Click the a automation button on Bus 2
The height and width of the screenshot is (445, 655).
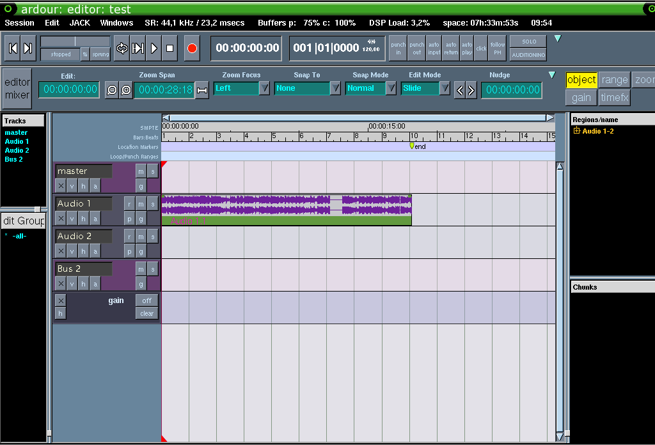[x=95, y=284]
